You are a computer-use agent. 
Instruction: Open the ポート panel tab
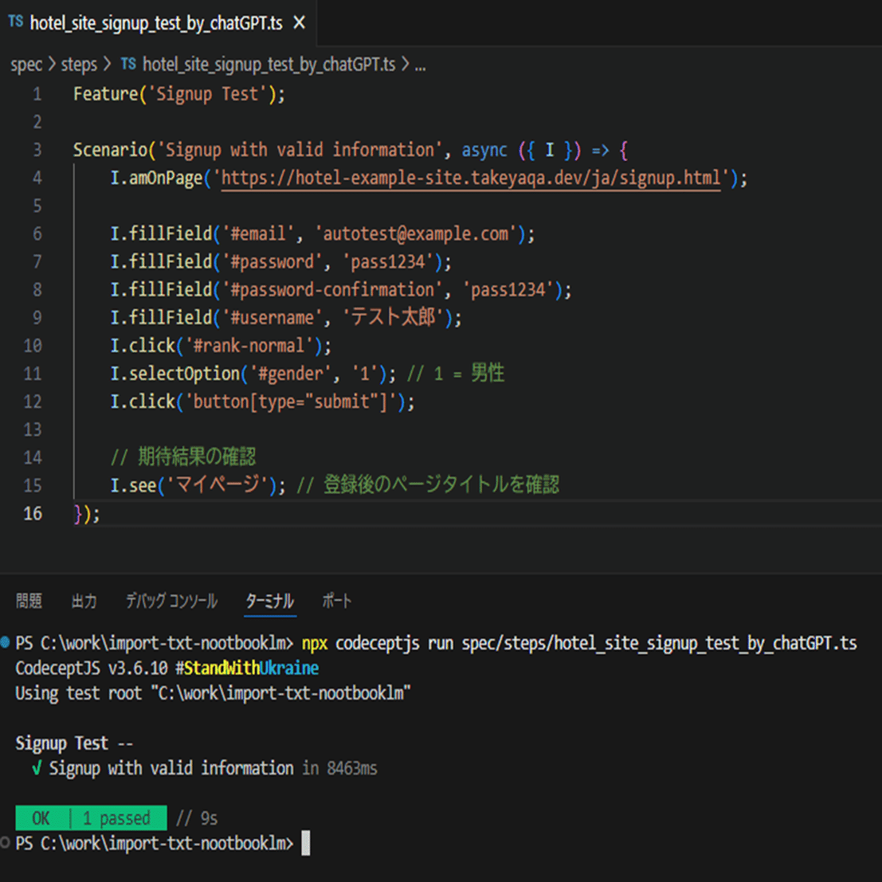(x=336, y=601)
